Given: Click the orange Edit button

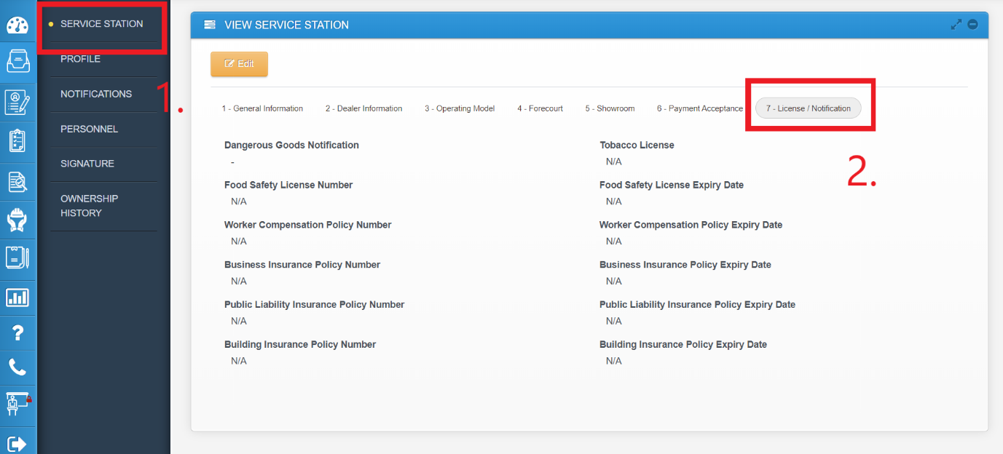Looking at the screenshot, I should 239,64.
